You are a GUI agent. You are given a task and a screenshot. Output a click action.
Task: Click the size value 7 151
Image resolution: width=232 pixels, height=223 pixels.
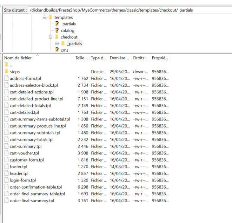[x=83, y=99]
